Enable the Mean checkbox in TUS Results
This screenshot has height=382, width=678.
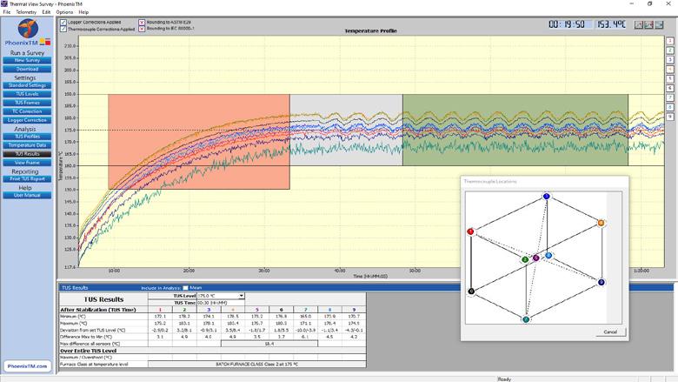click(183, 286)
